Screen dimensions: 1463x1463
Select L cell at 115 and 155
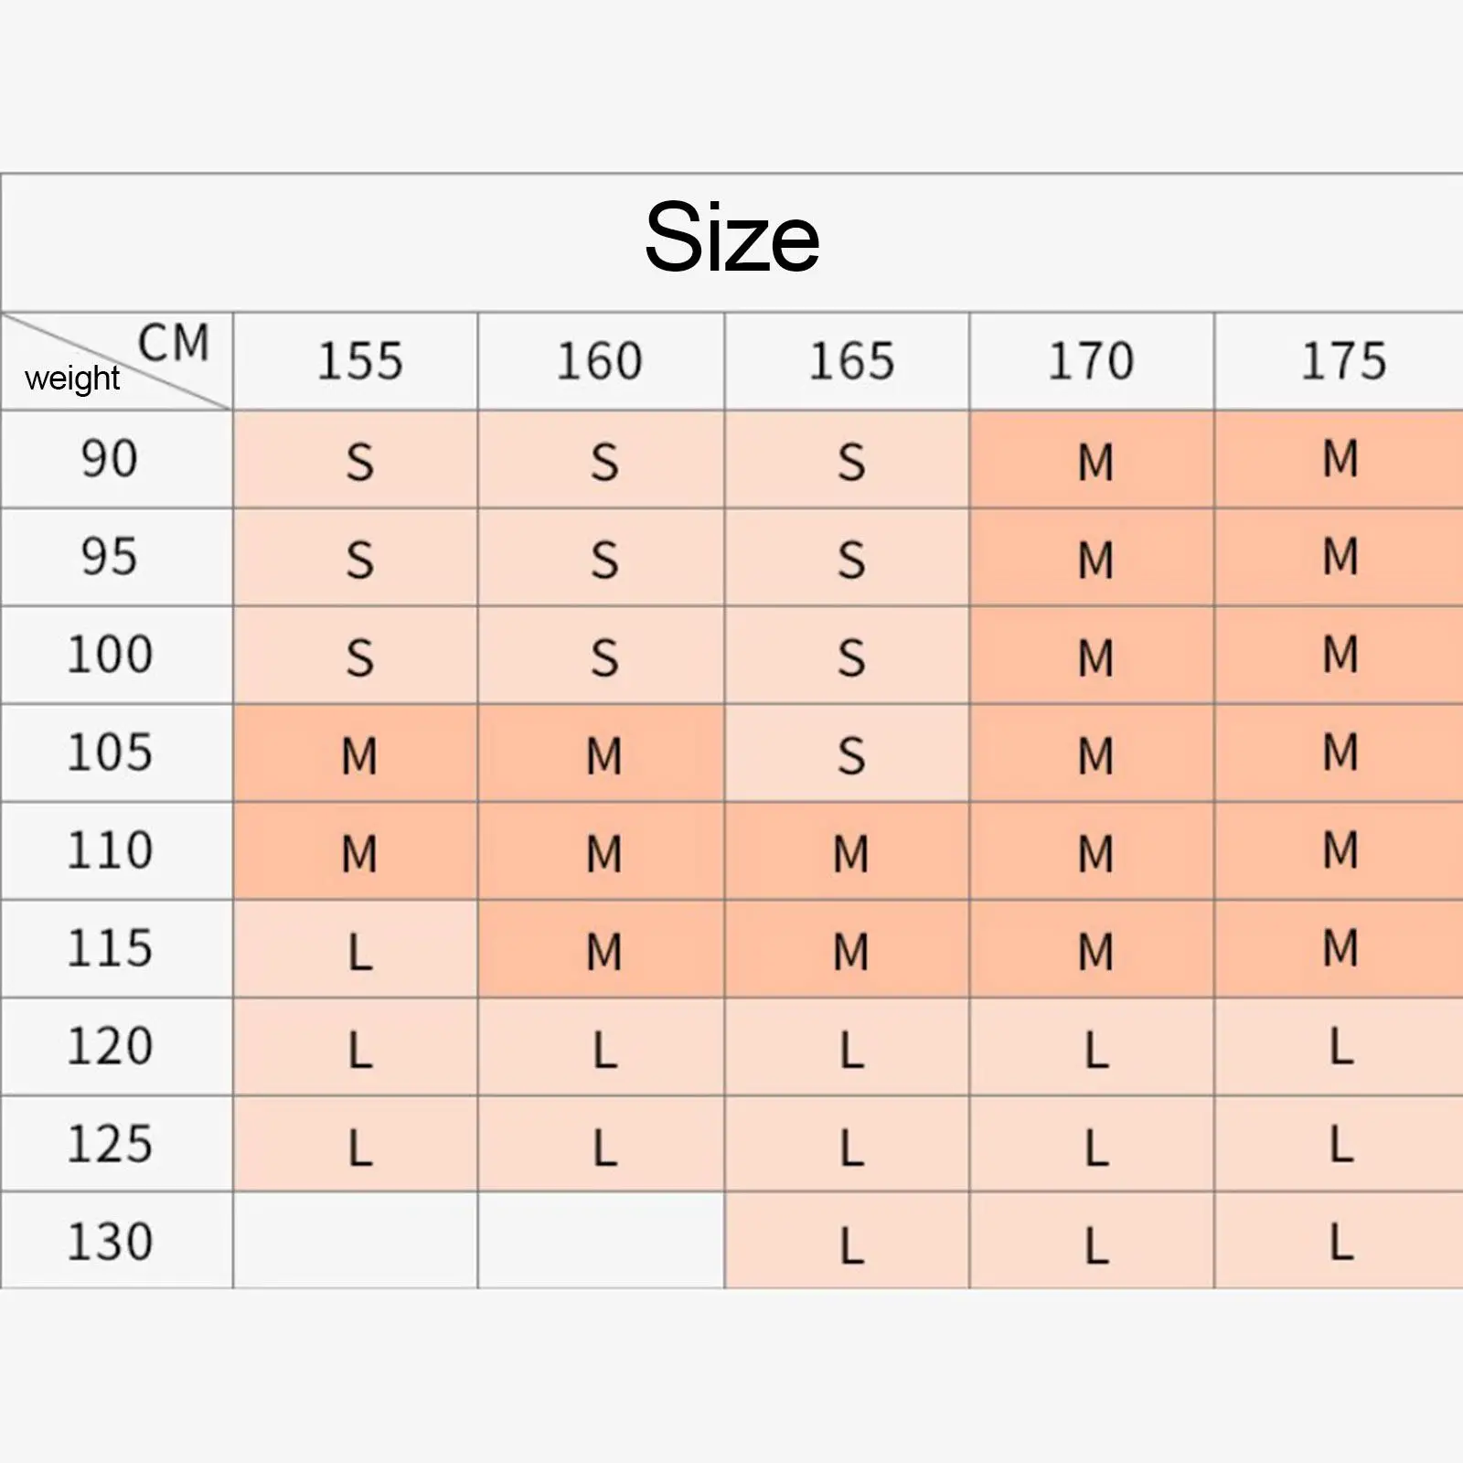(x=356, y=949)
